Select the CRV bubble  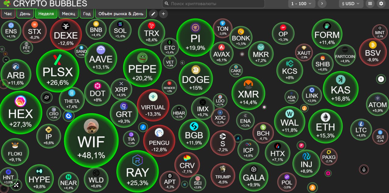click(187, 165)
